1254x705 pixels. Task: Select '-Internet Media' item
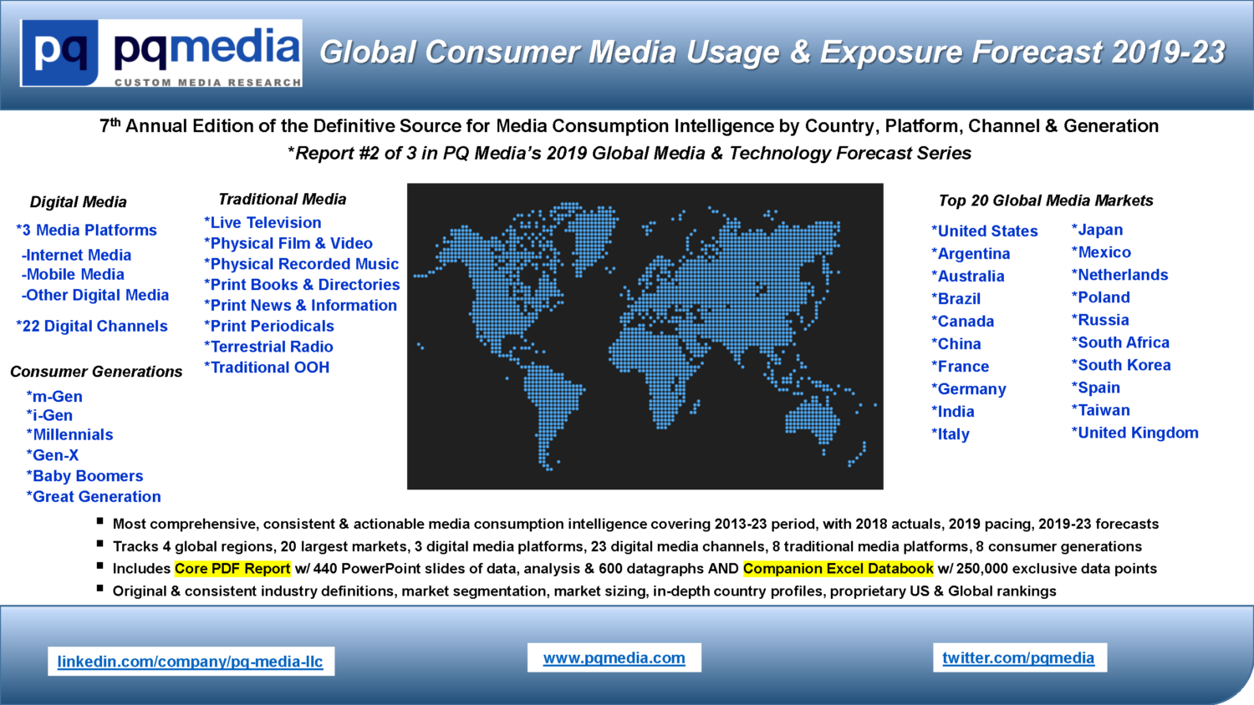[x=76, y=255]
